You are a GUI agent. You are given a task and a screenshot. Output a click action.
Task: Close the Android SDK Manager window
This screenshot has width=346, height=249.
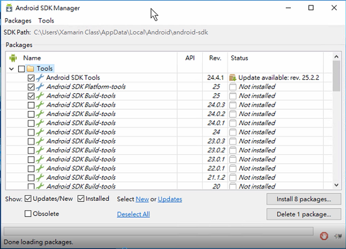tap(334, 8)
